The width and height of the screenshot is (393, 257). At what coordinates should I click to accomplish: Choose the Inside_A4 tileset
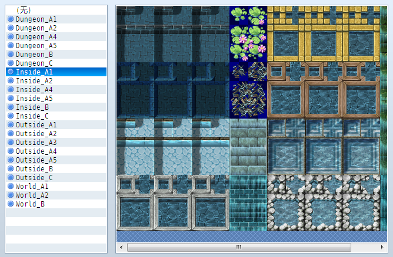click(x=56, y=90)
